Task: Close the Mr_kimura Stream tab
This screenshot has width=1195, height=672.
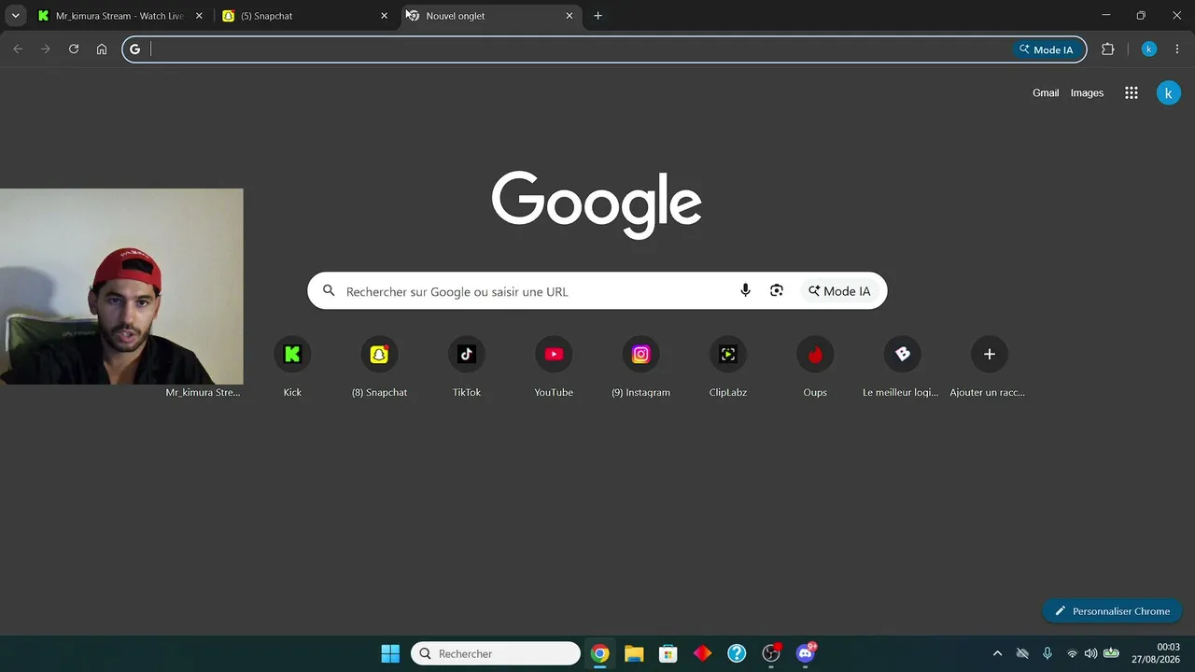Action: (x=199, y=16)
